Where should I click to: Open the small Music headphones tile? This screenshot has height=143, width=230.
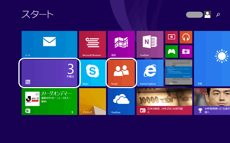tap(186, 37)
